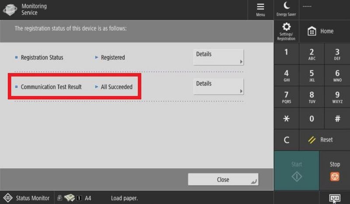Open the hamburger Menu icon
Screen dimensions: 350x204
(260, 10)
